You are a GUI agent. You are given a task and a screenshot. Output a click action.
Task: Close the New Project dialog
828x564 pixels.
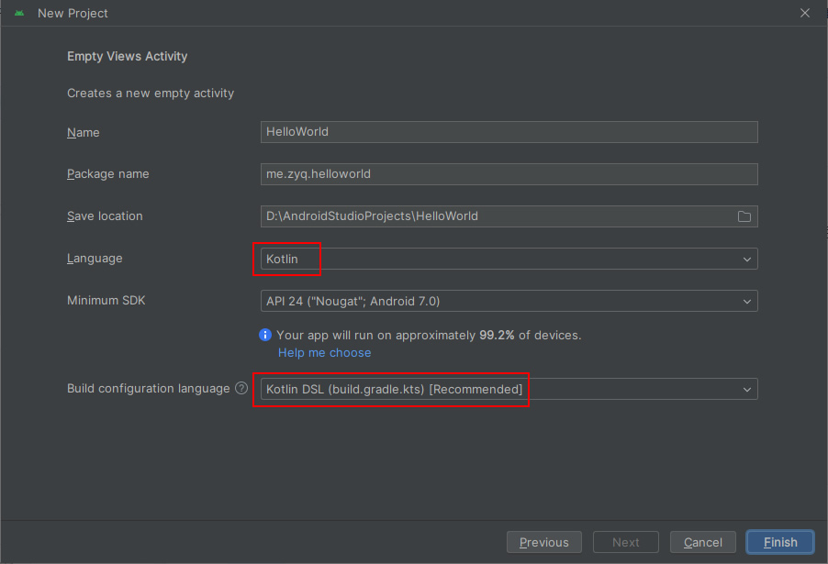click(805, 14)
